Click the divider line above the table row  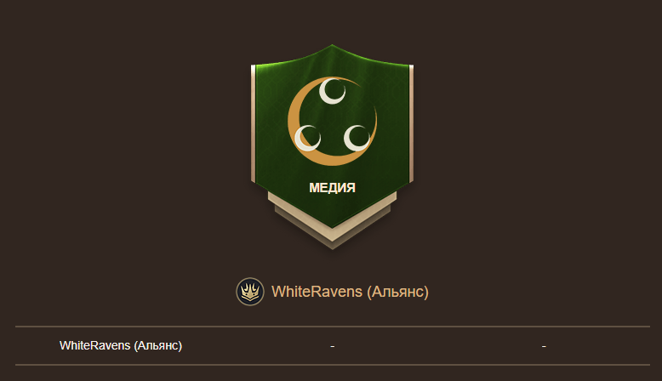pyautogui.click(x=333, y=327)
